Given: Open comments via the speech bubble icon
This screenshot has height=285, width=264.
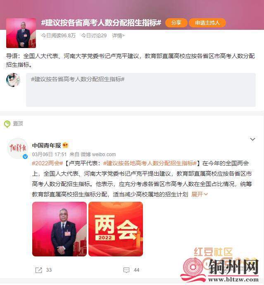Looking at the screenshot, I should [x=126, y=270].
